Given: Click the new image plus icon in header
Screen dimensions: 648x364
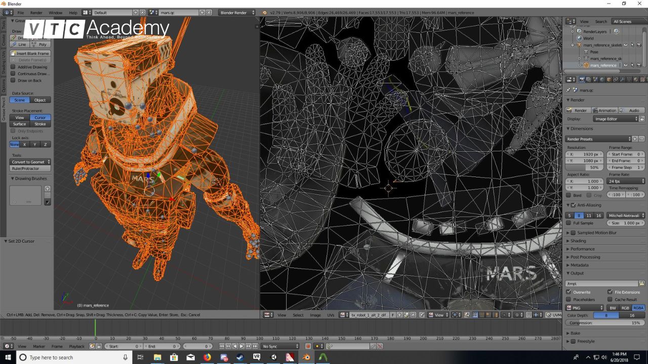Looking at the screenshot, I should (x=399, y=314).
